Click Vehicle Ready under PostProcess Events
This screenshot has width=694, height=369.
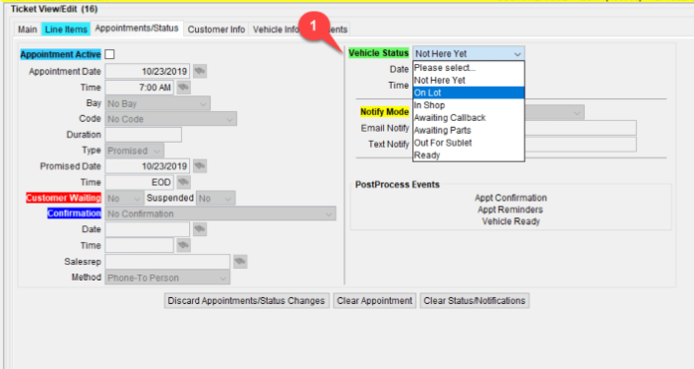[x=511, y=221]
